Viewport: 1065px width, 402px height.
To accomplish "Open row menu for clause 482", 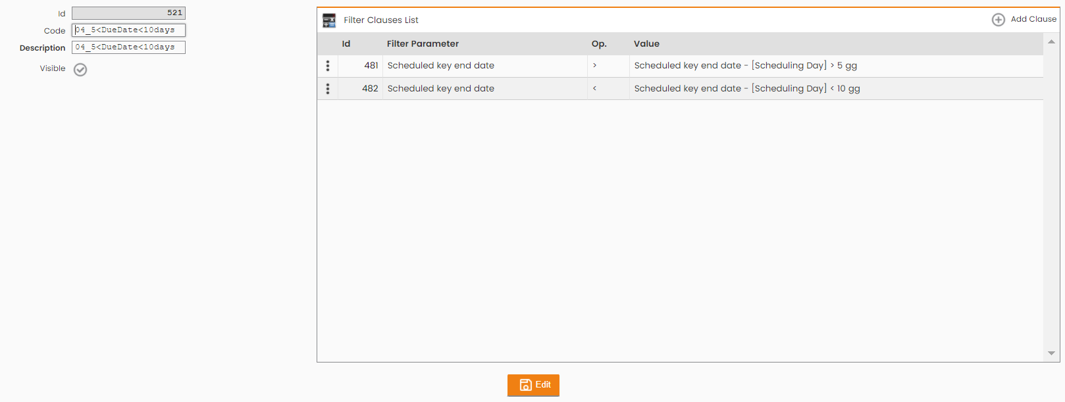I will tap(328, 89).
